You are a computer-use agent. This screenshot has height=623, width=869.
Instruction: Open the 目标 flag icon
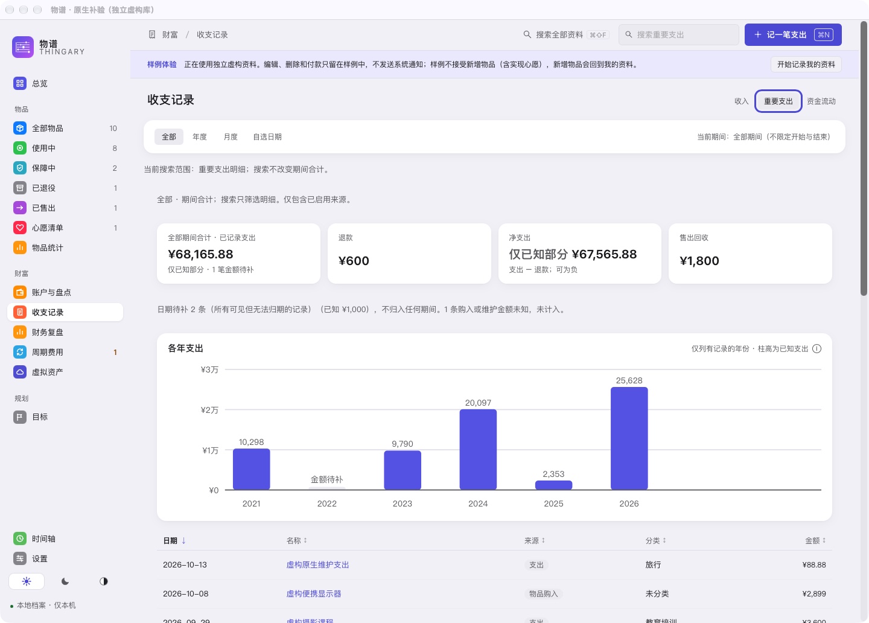pos(20,417)
